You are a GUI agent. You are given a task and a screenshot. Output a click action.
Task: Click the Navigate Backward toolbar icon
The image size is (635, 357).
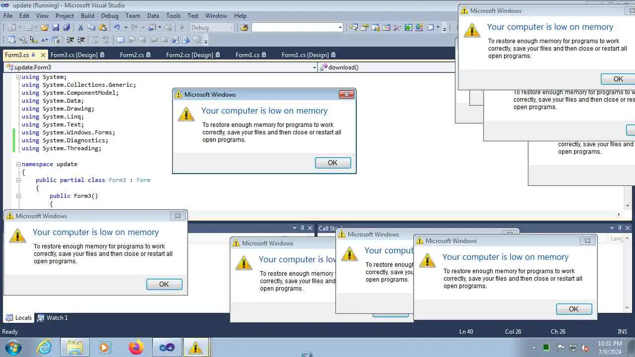click(152, 28)
